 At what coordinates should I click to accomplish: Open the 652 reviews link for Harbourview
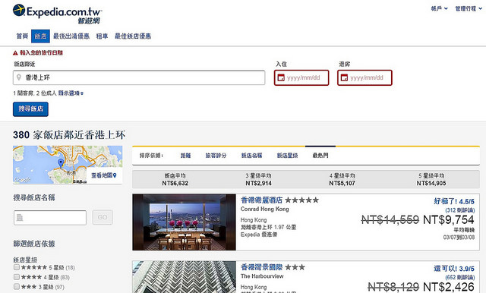click(x=460, y=277)
